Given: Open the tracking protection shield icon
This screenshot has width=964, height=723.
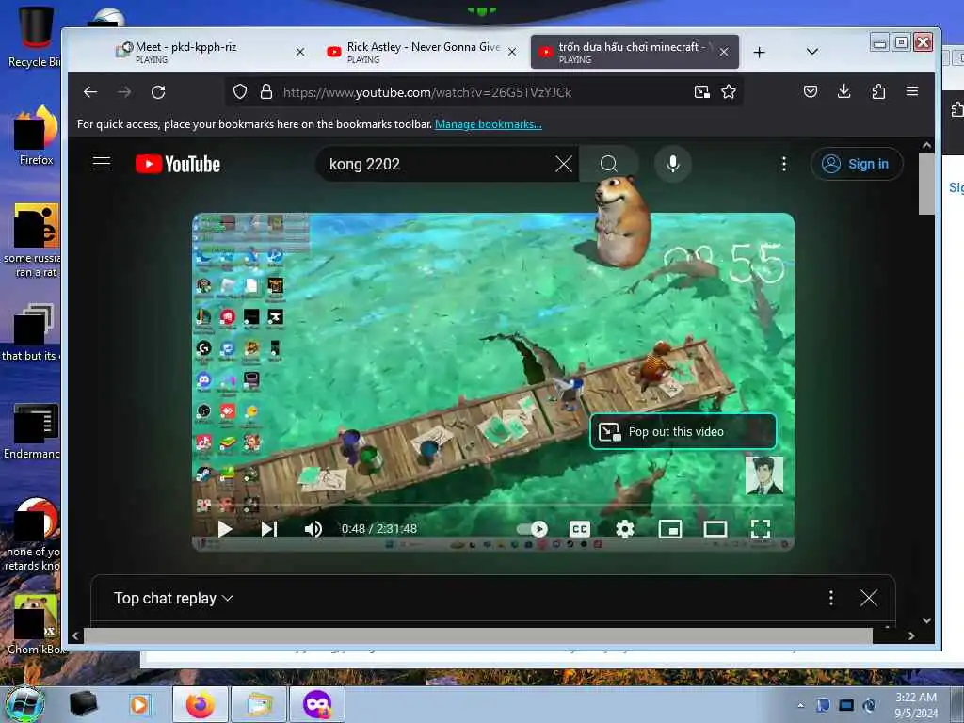Looking at the screenshot, I should 240,92.
